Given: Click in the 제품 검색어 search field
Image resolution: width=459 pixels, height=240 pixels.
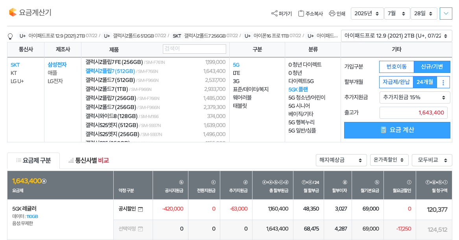Looking at the screenshot, I should coord(194,49).
